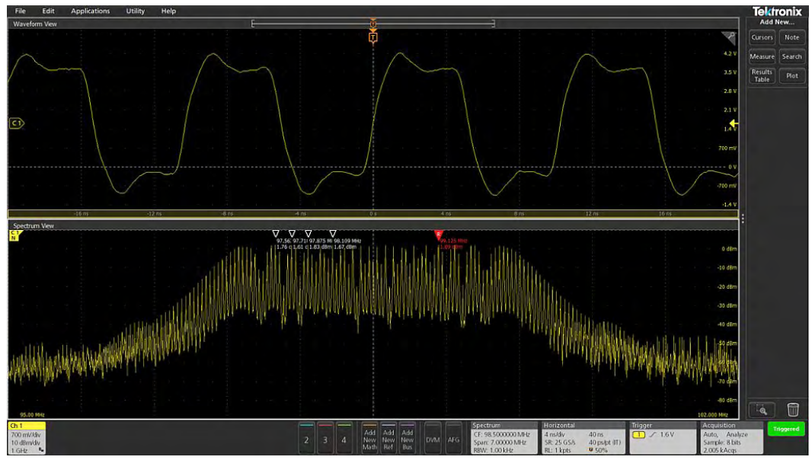Select the orange trigger T marker

[x=372, y=37]
